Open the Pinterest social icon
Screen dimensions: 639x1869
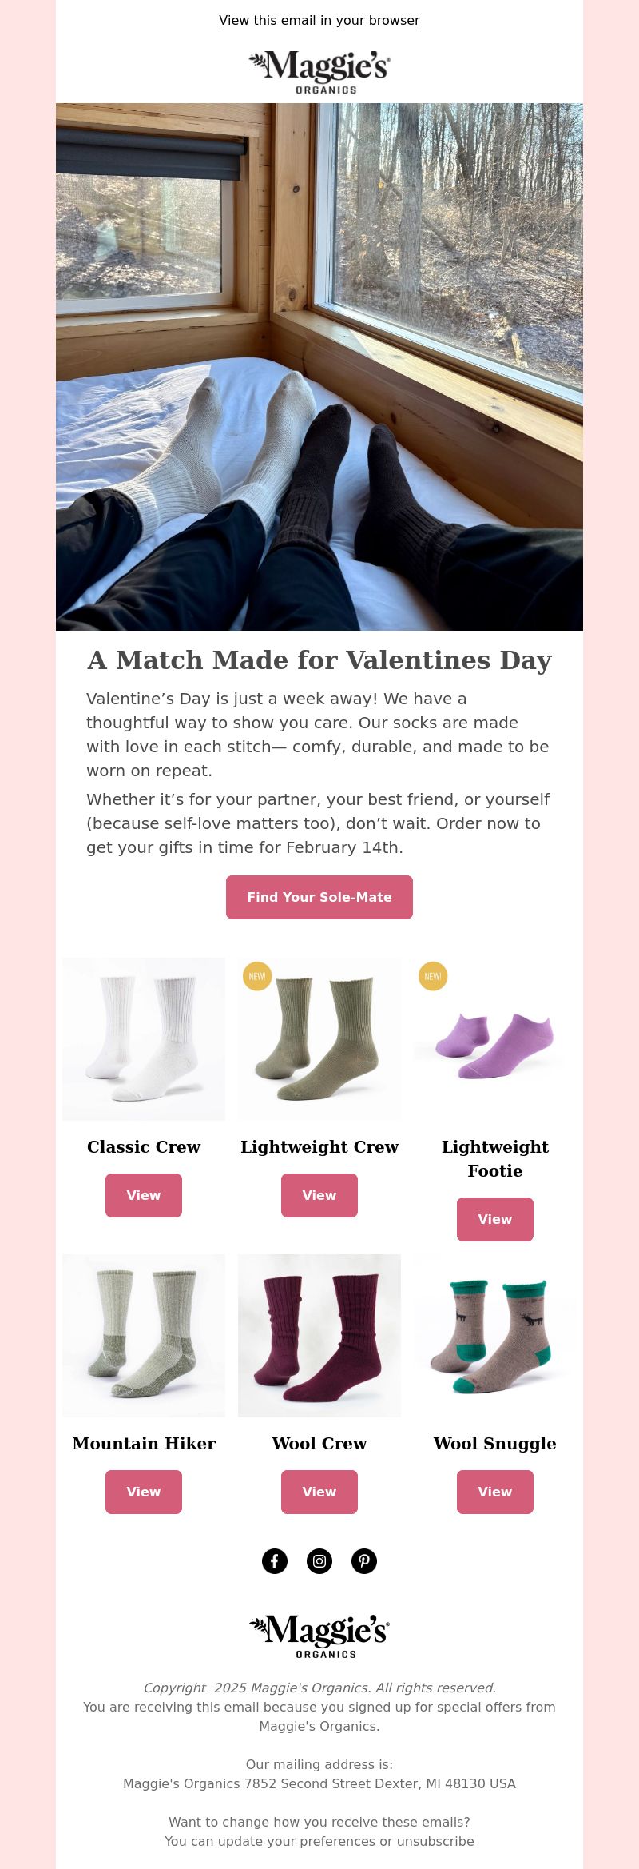tap(364, 1560)
